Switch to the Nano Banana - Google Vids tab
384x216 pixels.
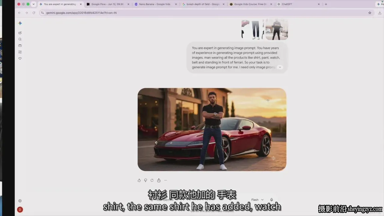(156, 4)
